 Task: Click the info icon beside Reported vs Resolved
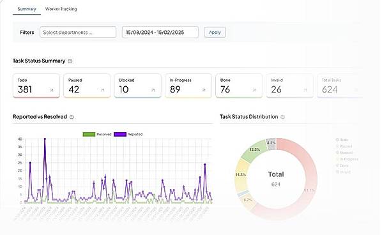tap(72, 117)
